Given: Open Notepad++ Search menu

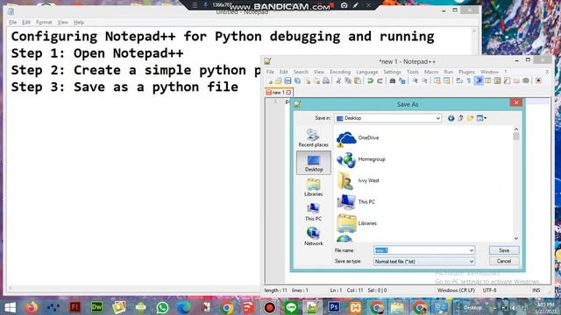Looking at the screenshot, I should pyautogui.click(x=301, y=72).
